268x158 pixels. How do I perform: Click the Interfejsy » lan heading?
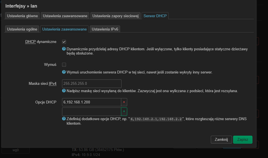[21, 6]
